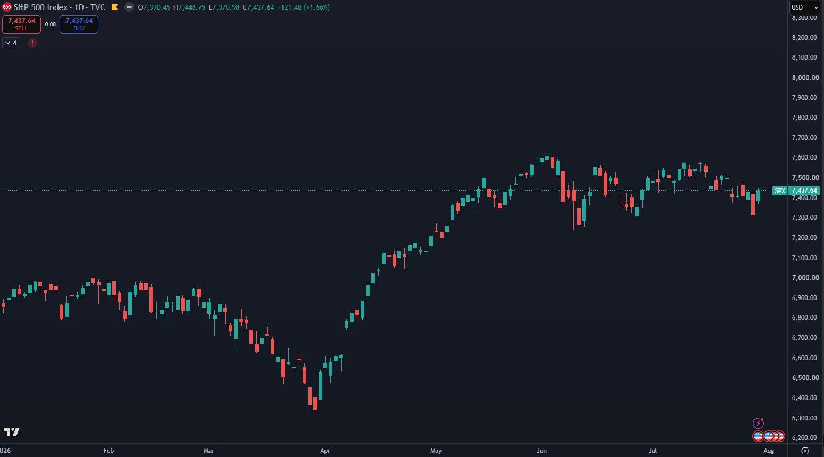Viewport: 824px width, 457px height.
Task: Click the Aug label on time axis
Action: point(769,451)
